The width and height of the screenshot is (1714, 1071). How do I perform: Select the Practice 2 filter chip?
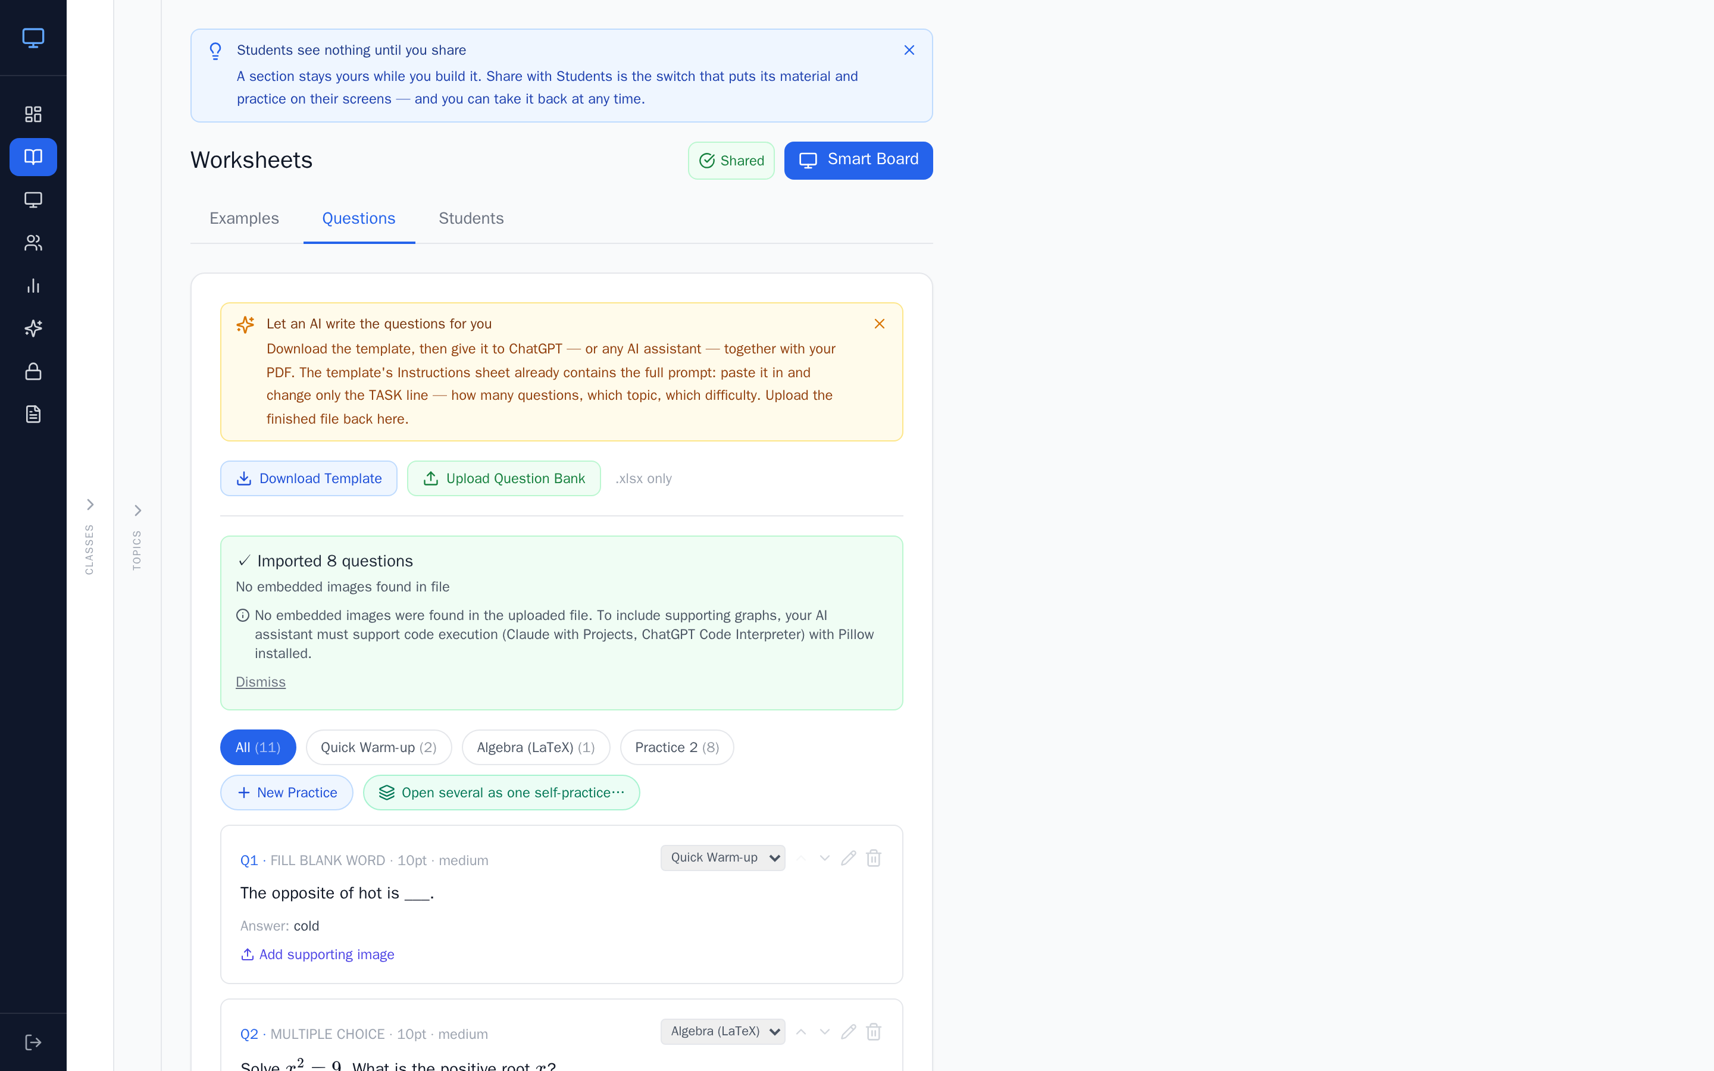tap(677, 747)
